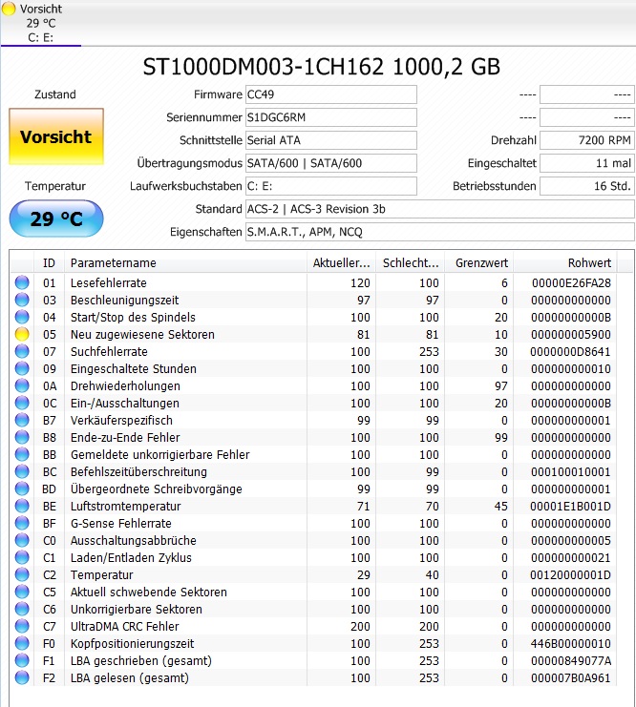Click the yellow status dot next to Vorsicht tab
This screenshot has height=707, width=636.
point(9,9)
